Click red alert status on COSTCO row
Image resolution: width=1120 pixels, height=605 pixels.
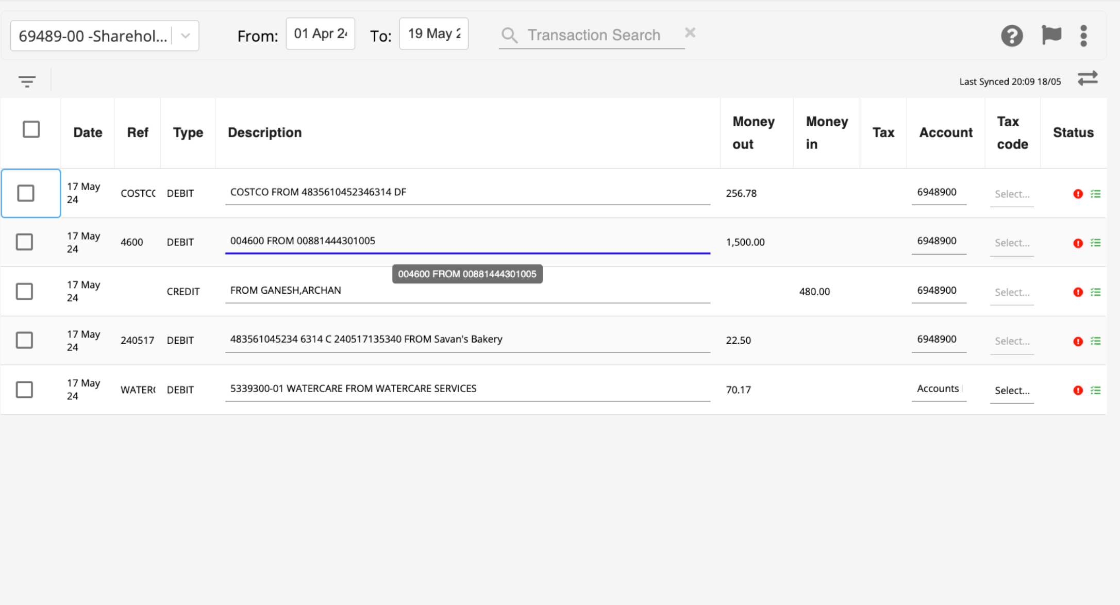1078,194
